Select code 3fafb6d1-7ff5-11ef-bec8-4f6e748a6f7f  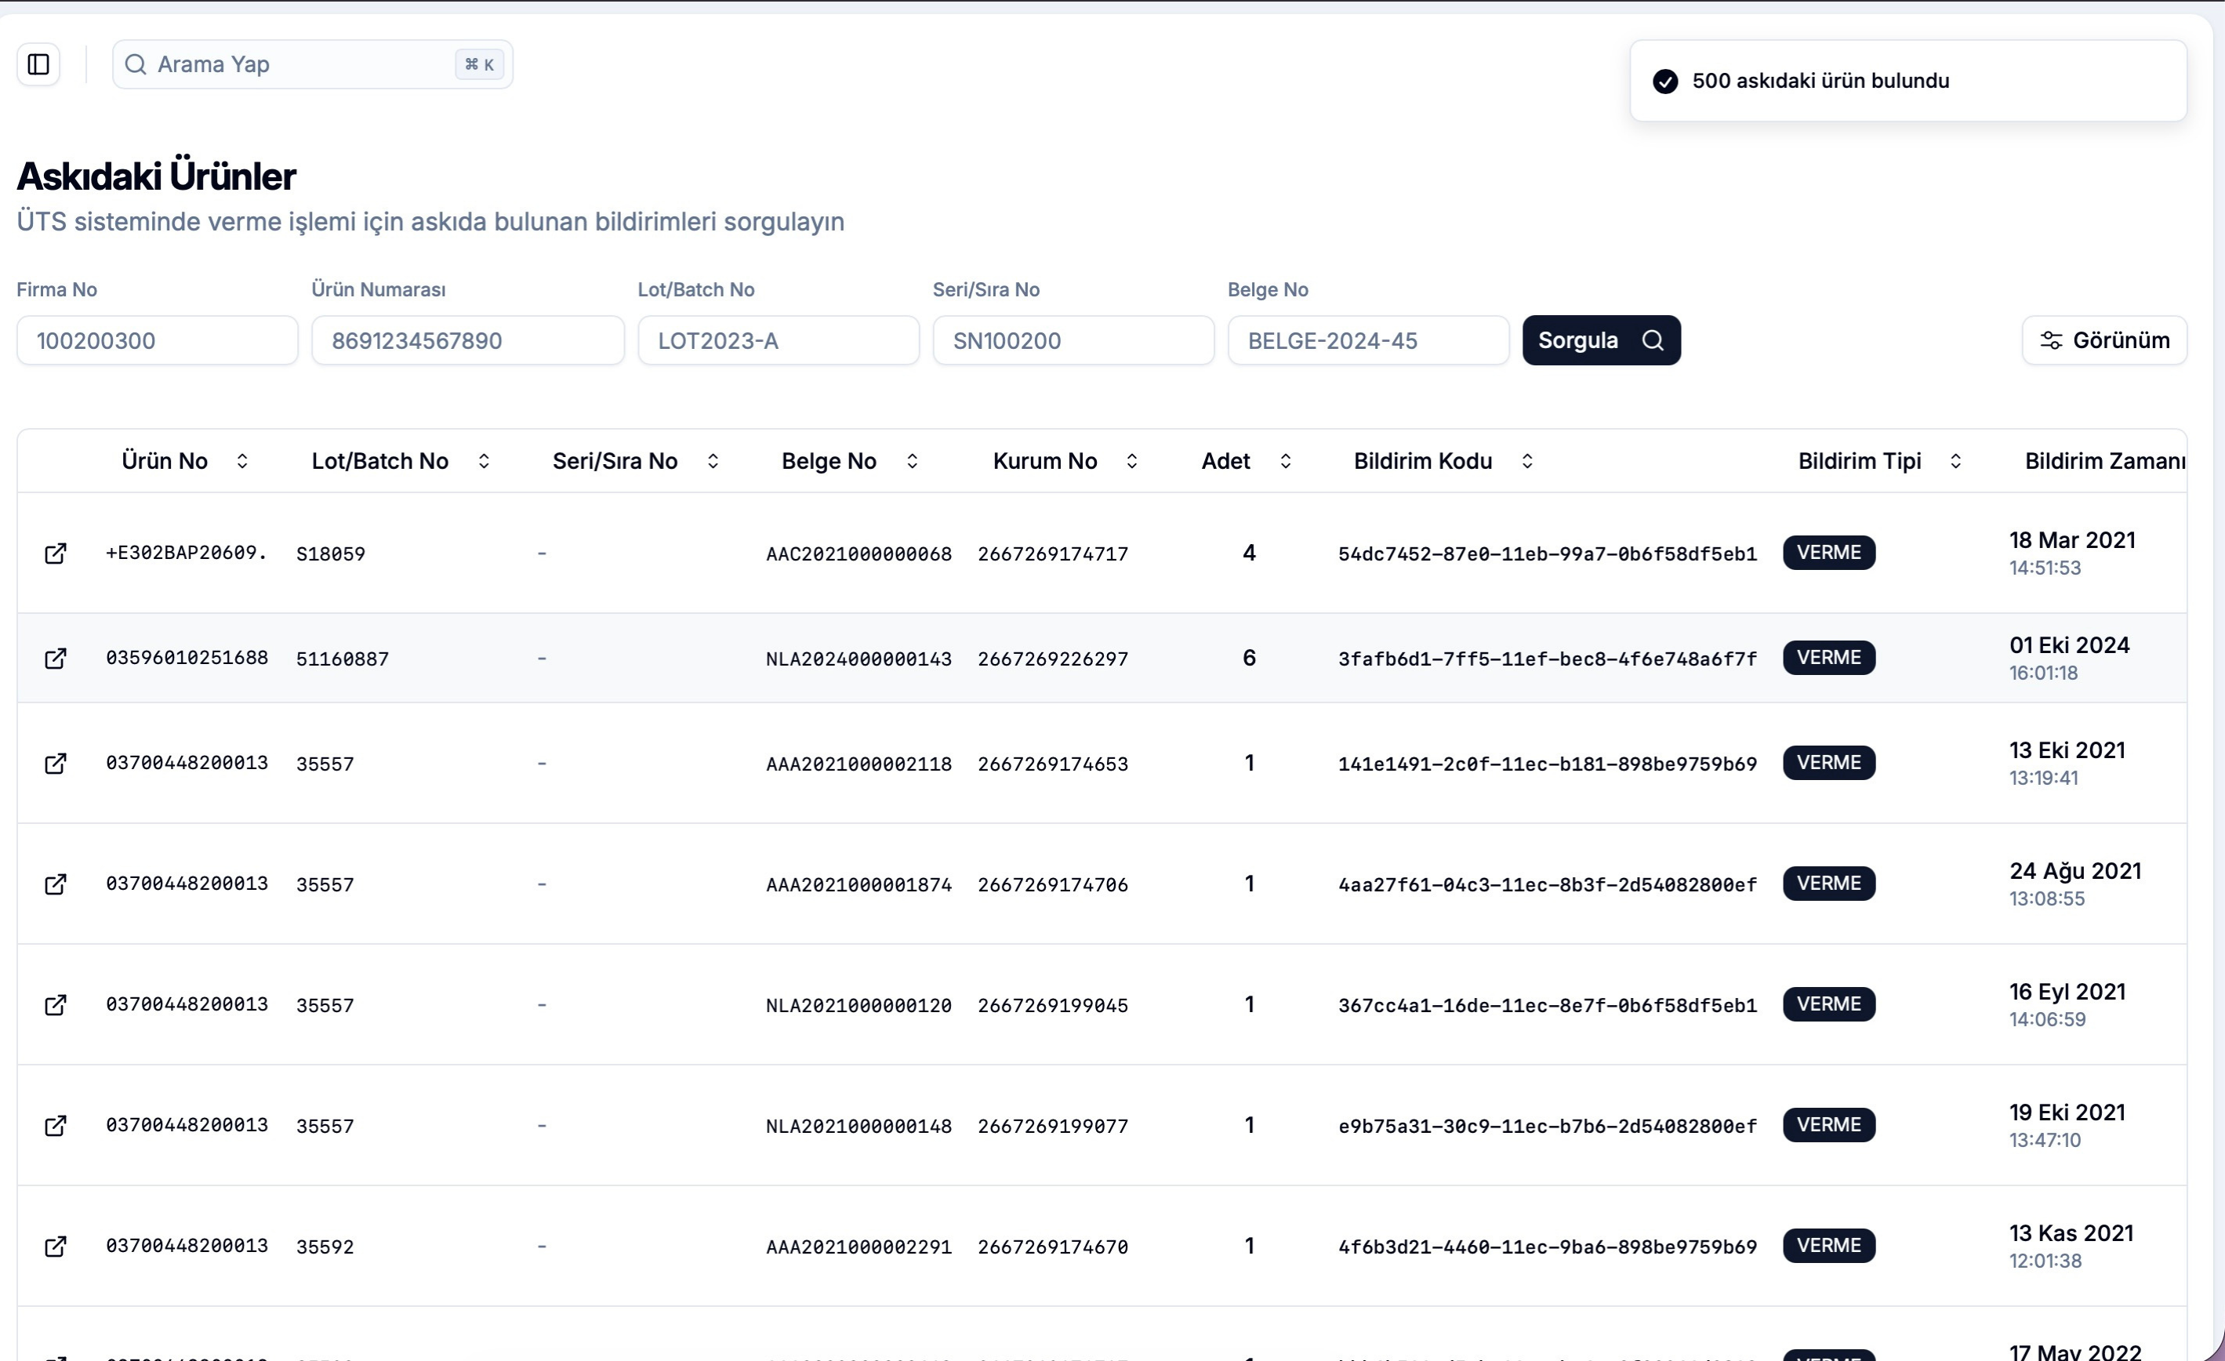[x=1548, y=659]
